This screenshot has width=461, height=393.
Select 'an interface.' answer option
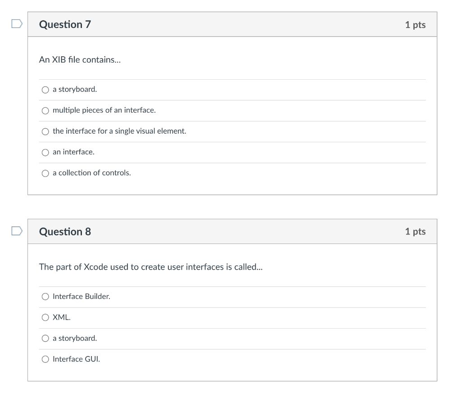click(45, 152)
